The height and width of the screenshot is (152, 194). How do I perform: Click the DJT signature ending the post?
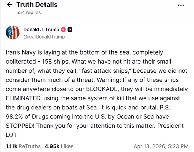click(10, 135)
